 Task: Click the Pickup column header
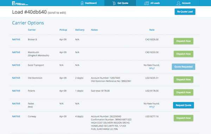[63, 30]
